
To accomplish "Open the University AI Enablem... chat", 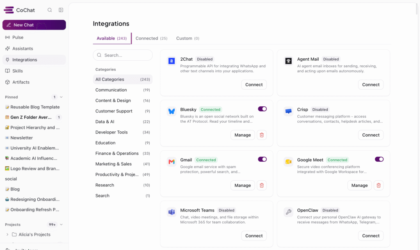I will pos(34,148).
